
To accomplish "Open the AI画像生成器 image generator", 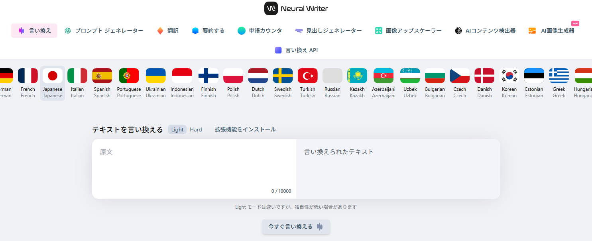I will click(x=552, y=31).
